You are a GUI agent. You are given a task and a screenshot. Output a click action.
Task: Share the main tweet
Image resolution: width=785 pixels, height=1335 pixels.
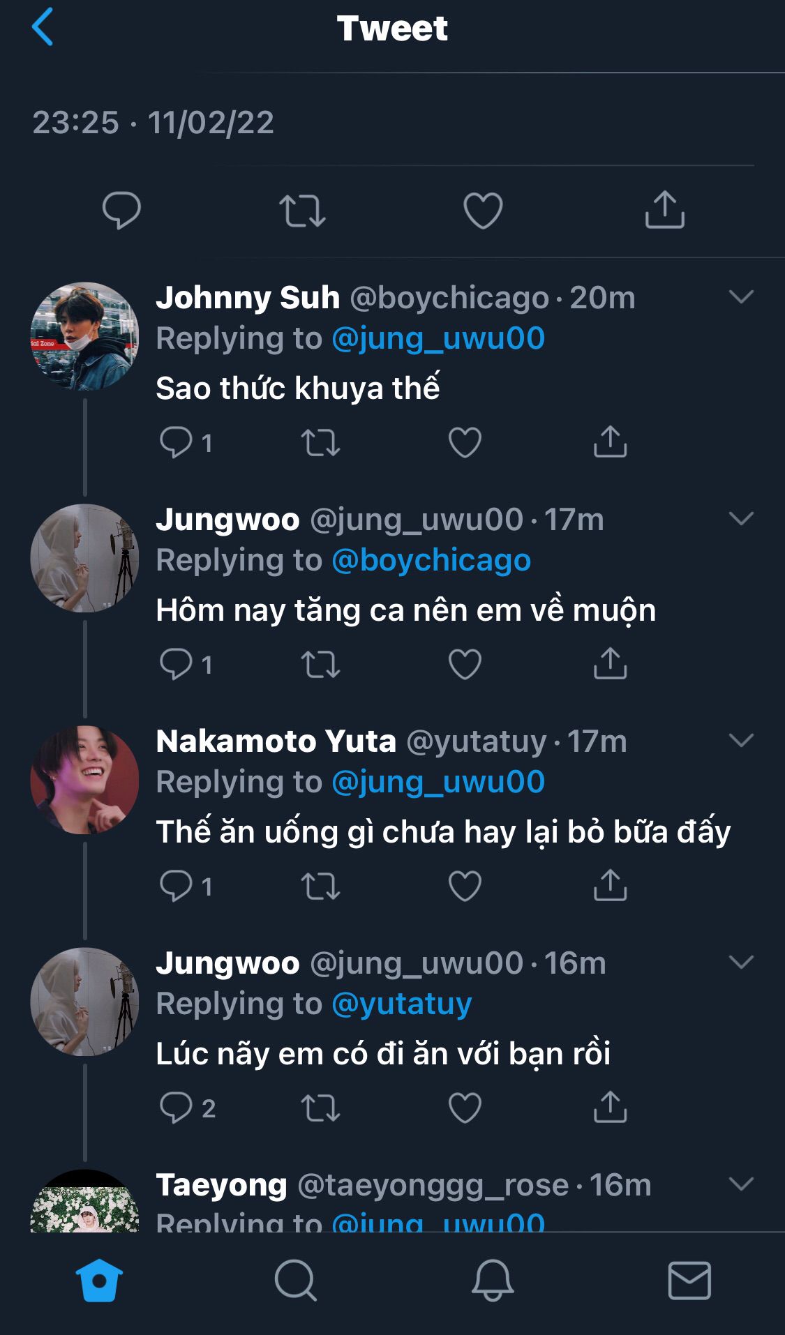click(664, 210)
